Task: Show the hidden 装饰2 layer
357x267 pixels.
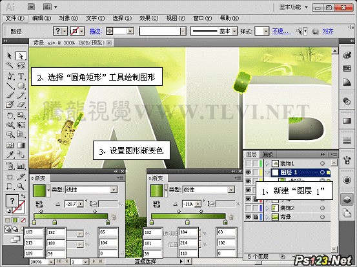Action: point(248,208)
